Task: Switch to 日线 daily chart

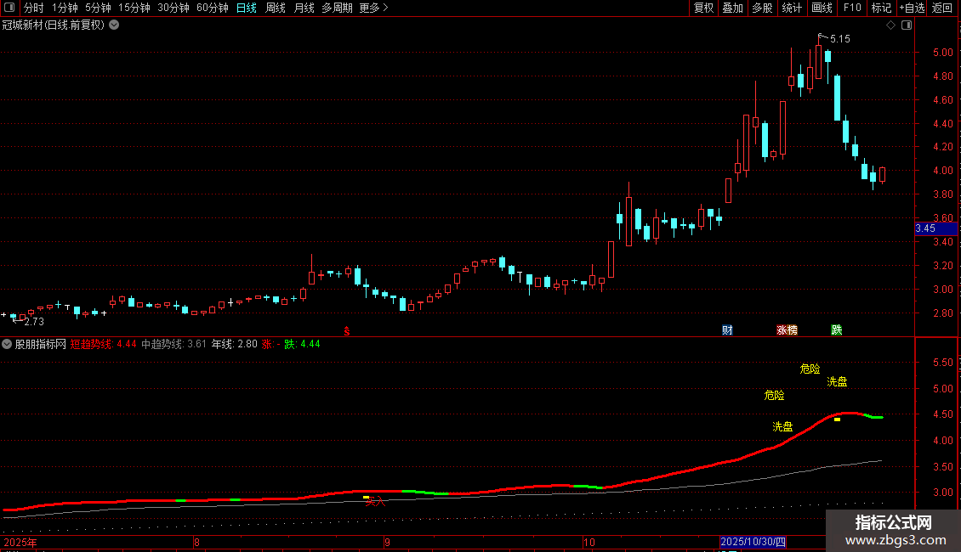Action: tap(247, 8)
